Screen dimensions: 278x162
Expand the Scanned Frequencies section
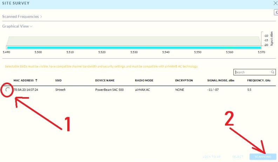[22, 16]
